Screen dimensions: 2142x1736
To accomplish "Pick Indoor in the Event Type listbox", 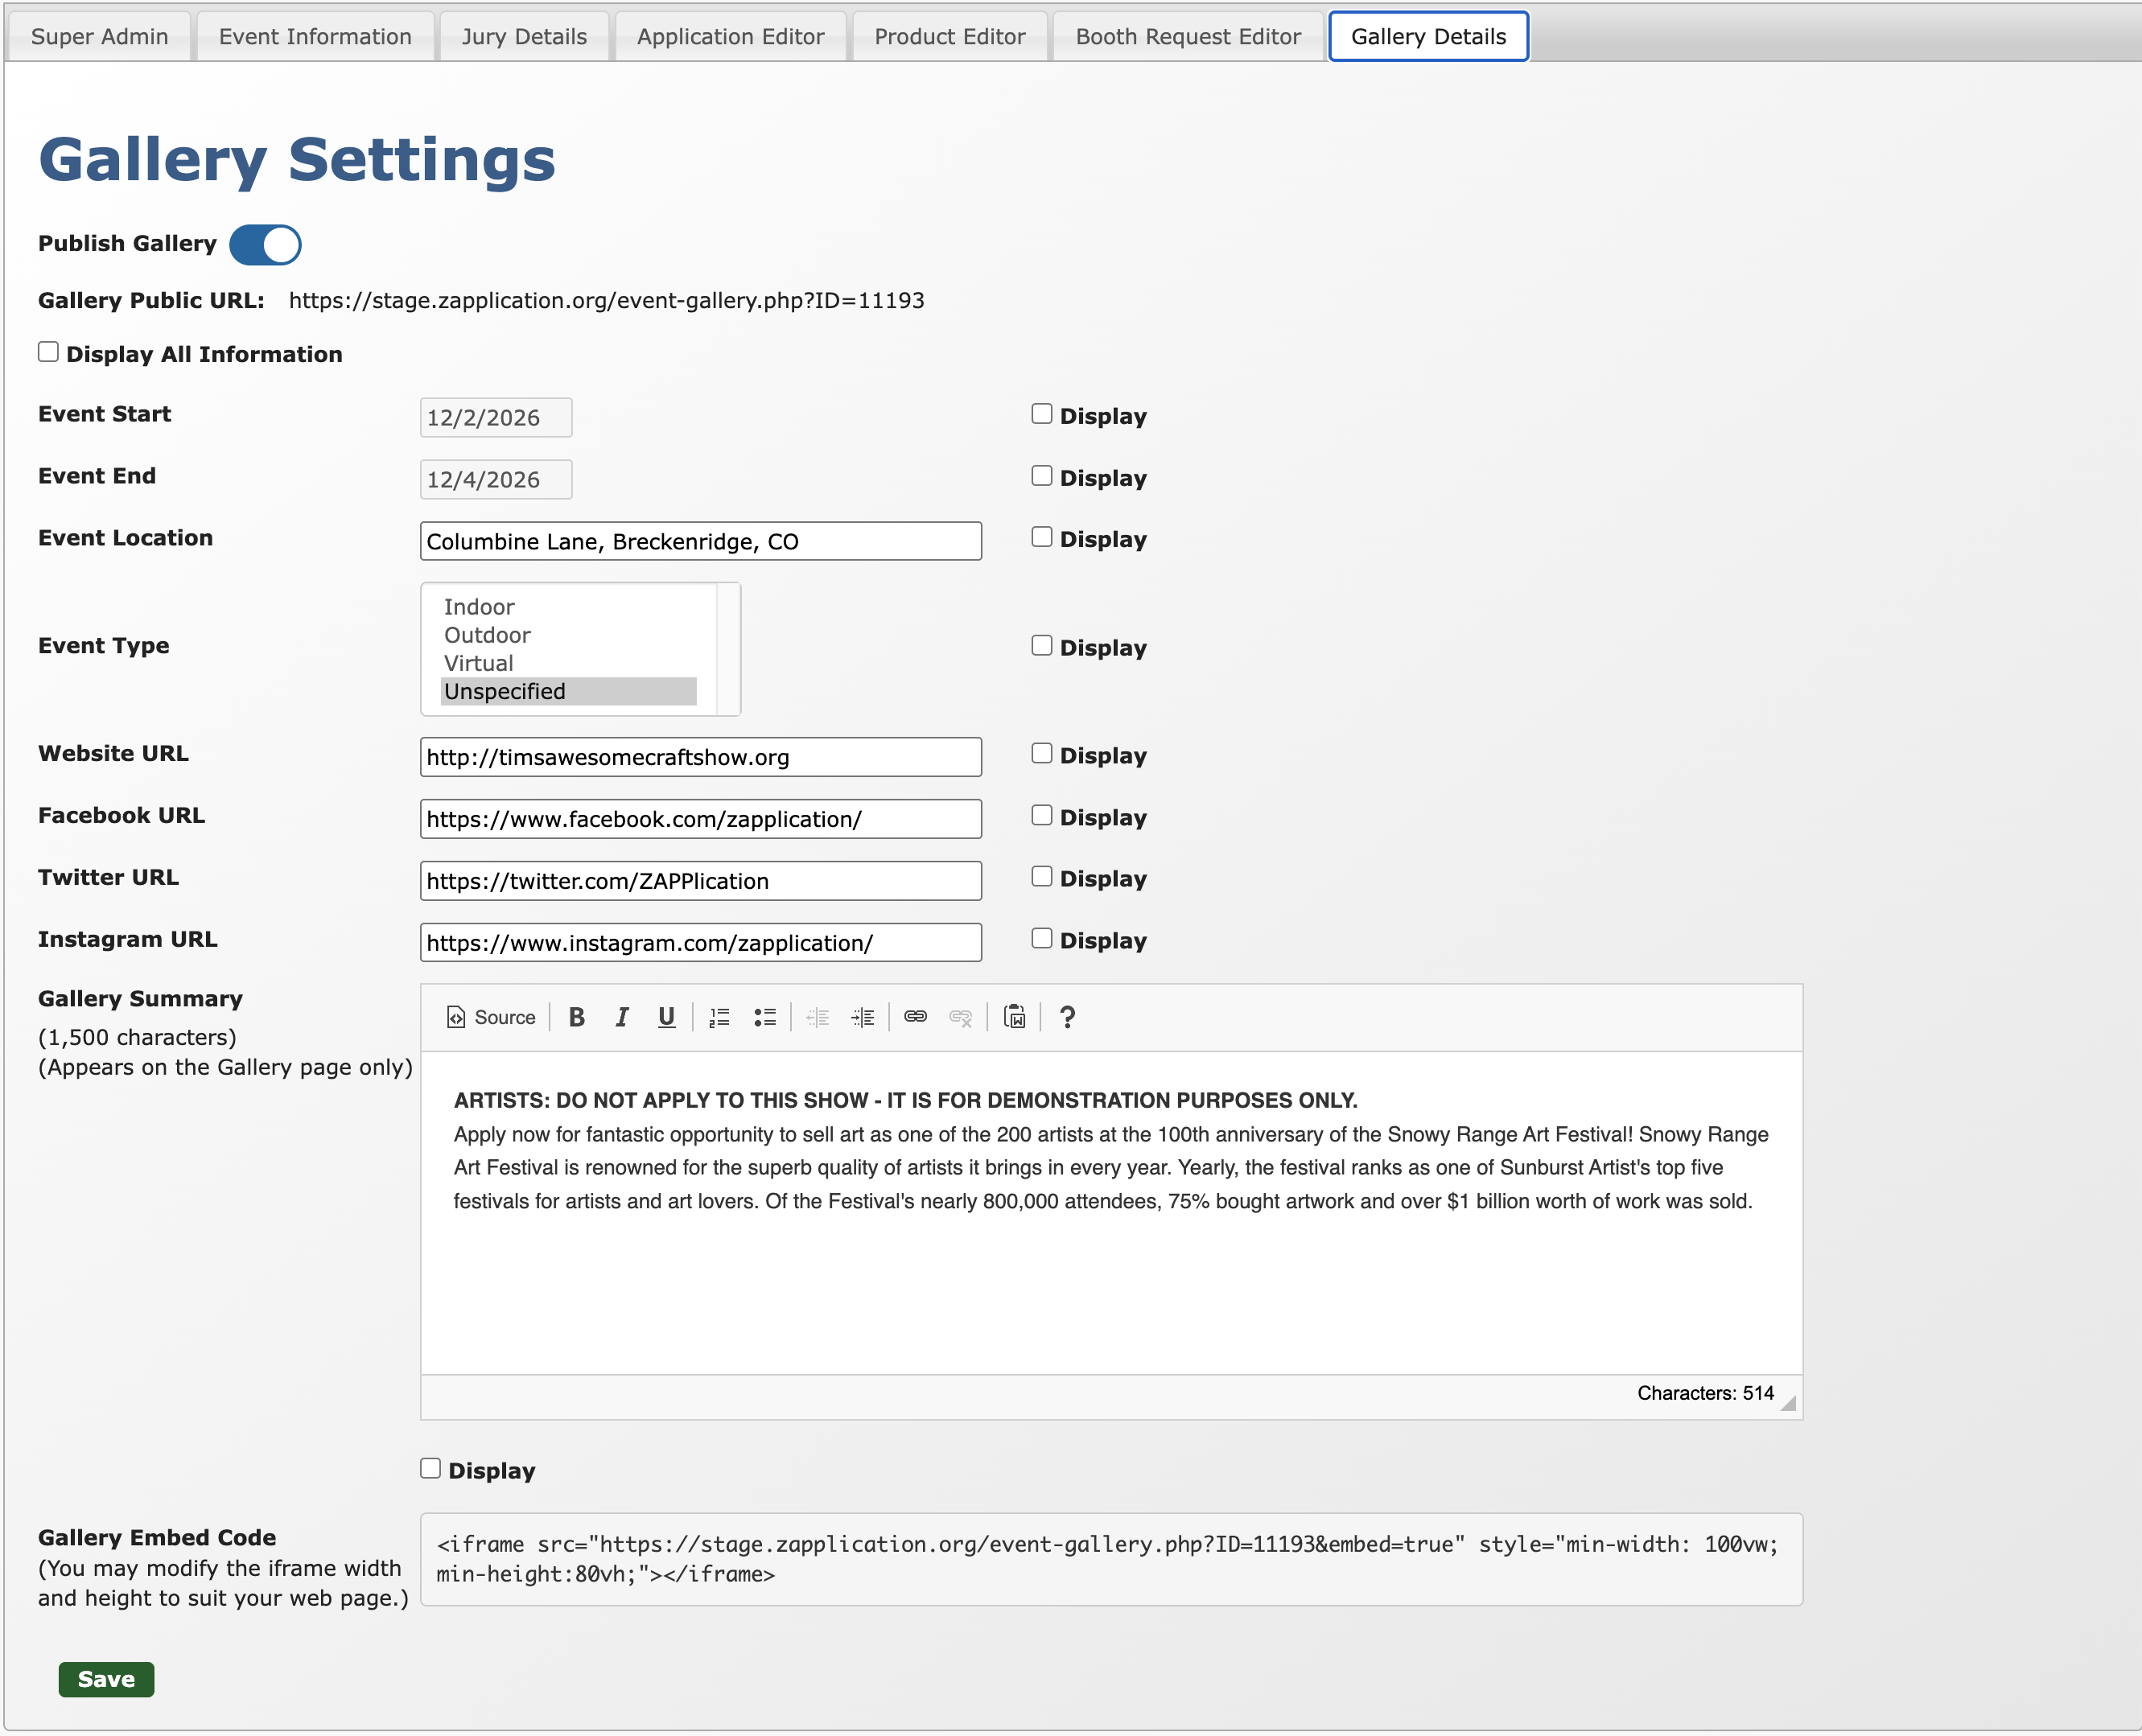I will pyautogui.click(x=479, y=608).
